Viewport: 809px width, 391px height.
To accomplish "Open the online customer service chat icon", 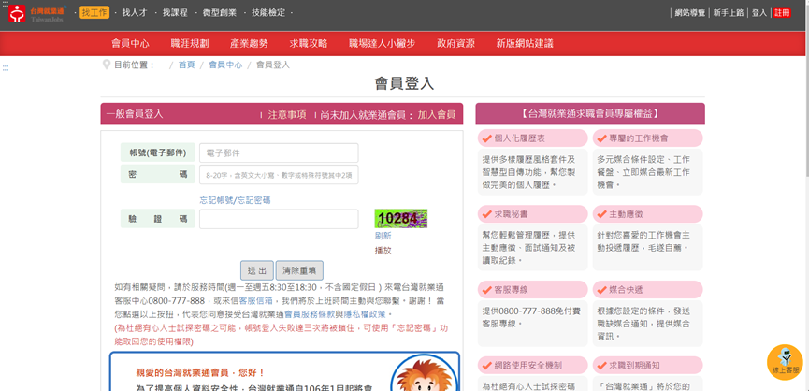I will [785, 362].
